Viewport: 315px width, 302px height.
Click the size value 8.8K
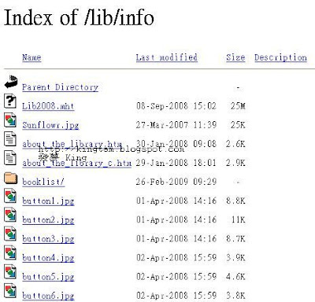tap(235, 201)
